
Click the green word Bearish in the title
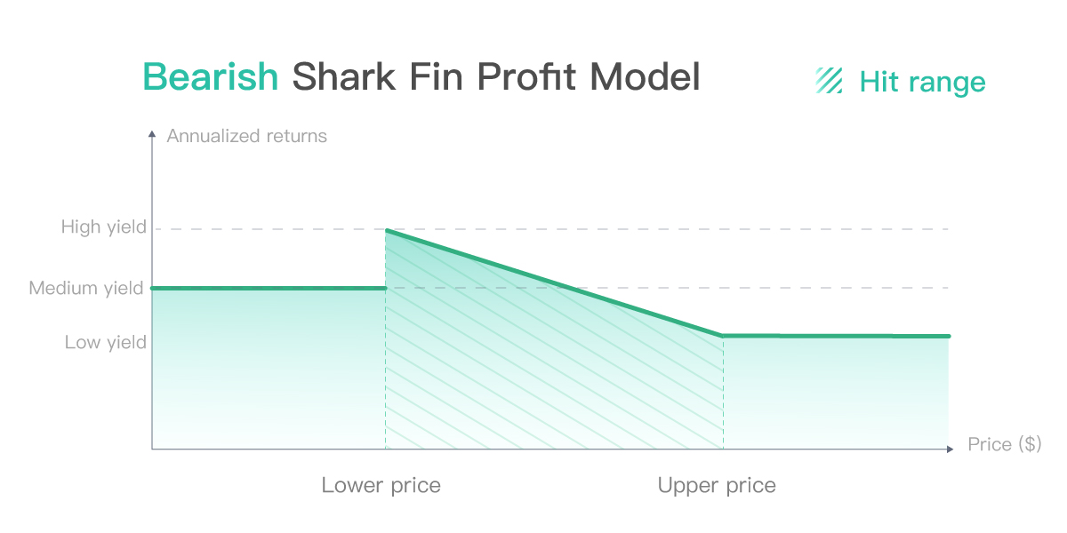coord(211,77)
